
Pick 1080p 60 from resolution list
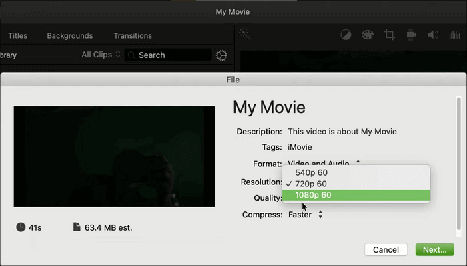[x=313, y=195]
